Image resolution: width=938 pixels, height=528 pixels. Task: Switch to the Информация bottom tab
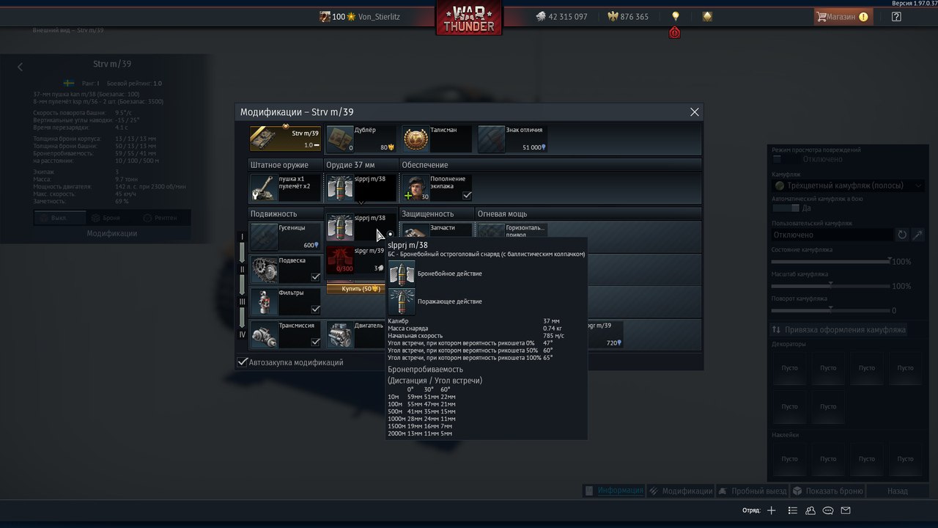pos(614,491)
